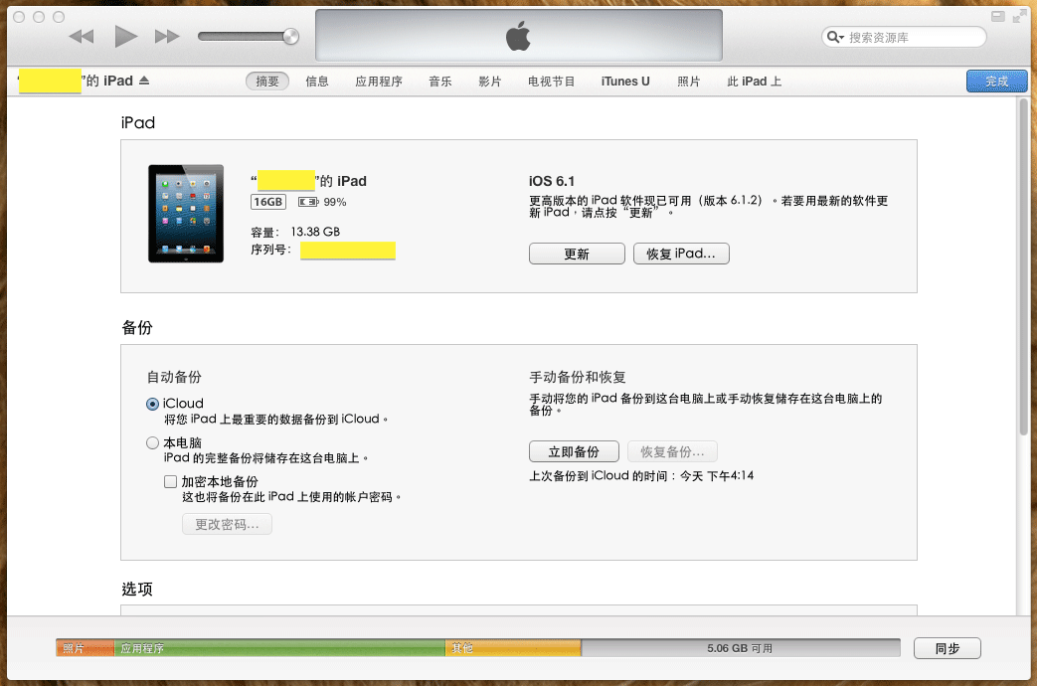Screen dimensions: 1037x686
Task: Click the 其他 segment in storage bar
Action: click(513, 648)
